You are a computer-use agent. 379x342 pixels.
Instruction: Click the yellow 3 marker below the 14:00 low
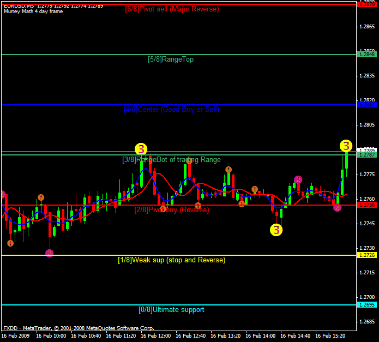click(x=276, y=230)
